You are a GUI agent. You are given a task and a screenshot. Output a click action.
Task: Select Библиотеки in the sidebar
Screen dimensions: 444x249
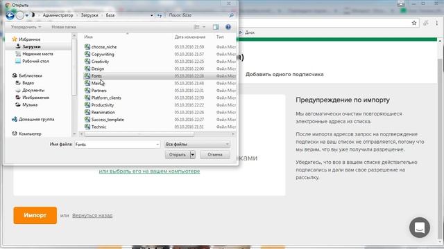(x=31, y=75)
